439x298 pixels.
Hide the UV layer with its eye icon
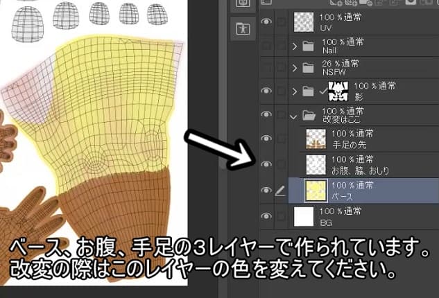click(266, 21)
